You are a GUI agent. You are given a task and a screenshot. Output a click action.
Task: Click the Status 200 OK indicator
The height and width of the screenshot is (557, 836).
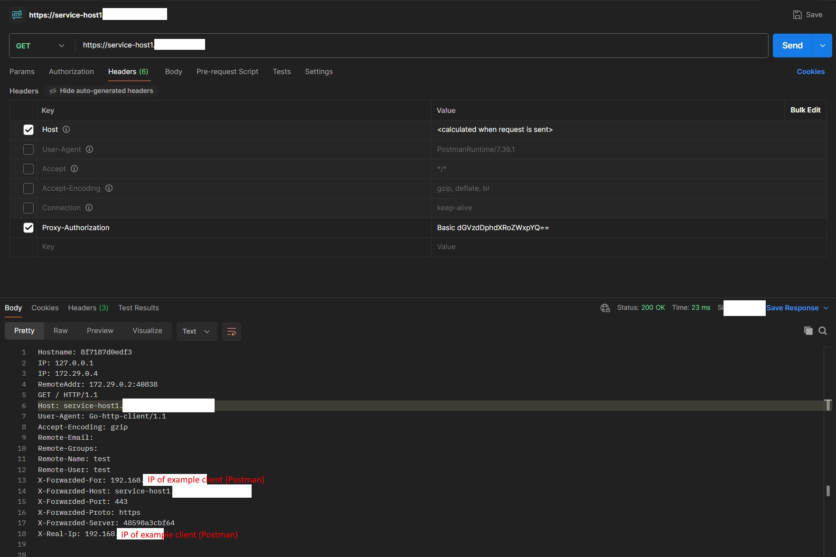tap(641, 308)
